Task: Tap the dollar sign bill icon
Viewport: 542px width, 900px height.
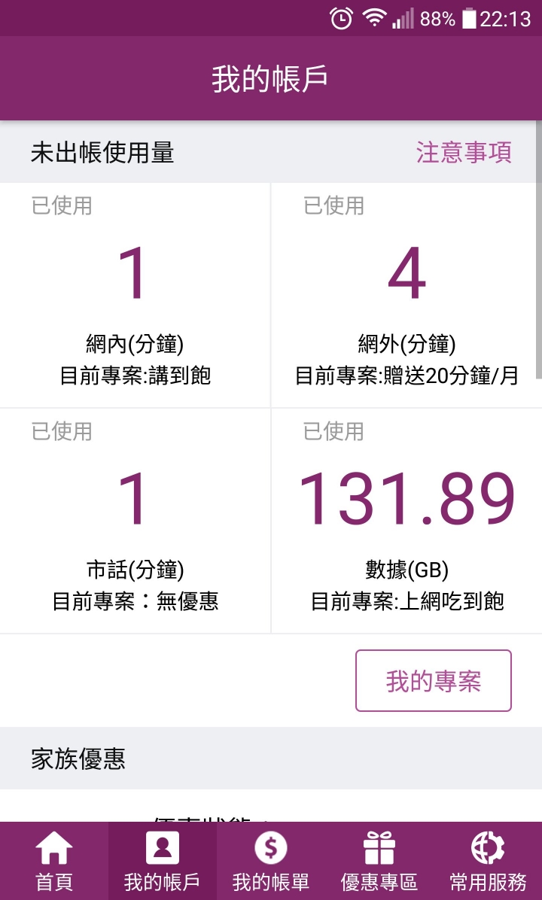Action: tap(270, 847)
